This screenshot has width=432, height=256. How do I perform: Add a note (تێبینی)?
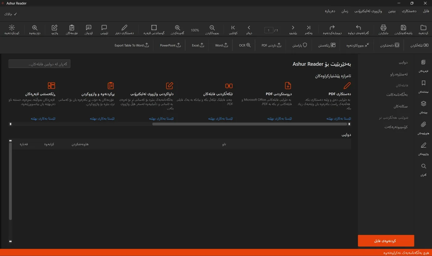point(104,30)
